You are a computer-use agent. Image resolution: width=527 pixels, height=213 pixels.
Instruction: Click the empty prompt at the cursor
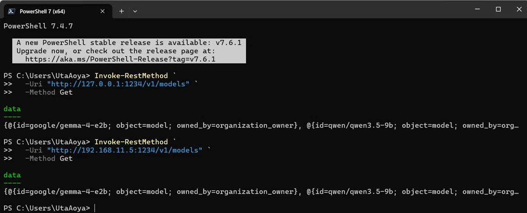click(x=95, y=208)
